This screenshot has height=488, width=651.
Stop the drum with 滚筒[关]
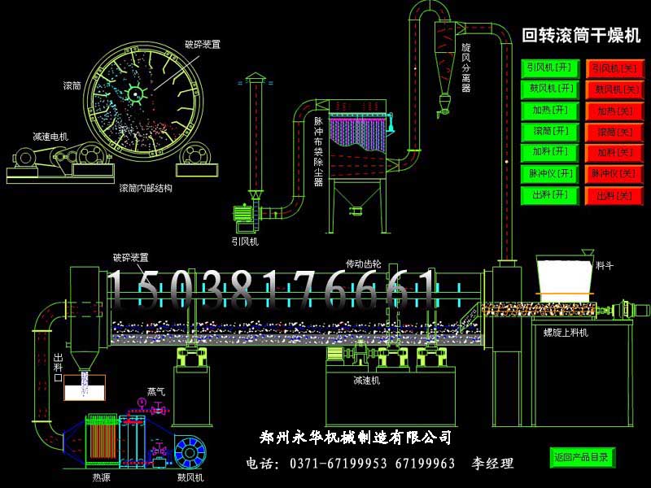[613, 132]
